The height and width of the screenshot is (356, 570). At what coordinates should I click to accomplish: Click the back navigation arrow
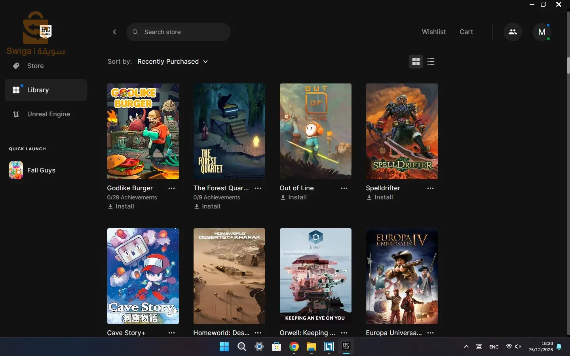pyautogui.click(x=114, y=32)
